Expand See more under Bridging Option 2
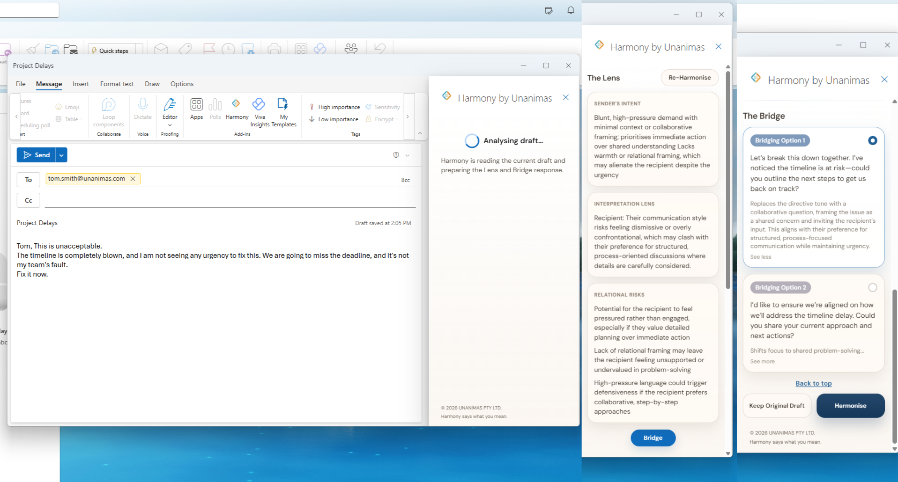Viewport: 898px width, 482px height. pyautogui.click(x=762, y=361)
